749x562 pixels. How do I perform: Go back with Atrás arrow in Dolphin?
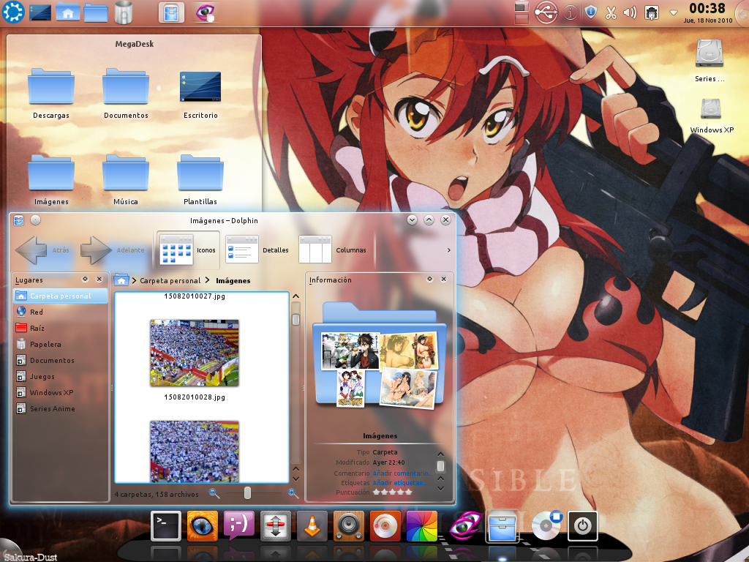pos(44,250)
